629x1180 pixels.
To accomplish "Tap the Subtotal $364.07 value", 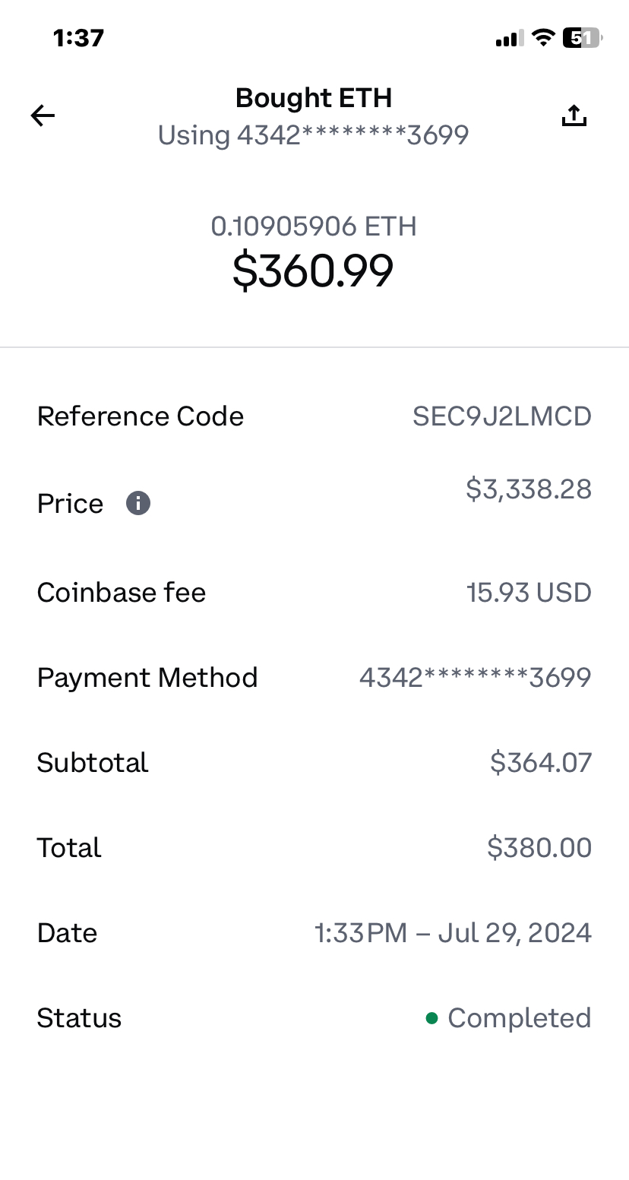I will coord(541,763).
